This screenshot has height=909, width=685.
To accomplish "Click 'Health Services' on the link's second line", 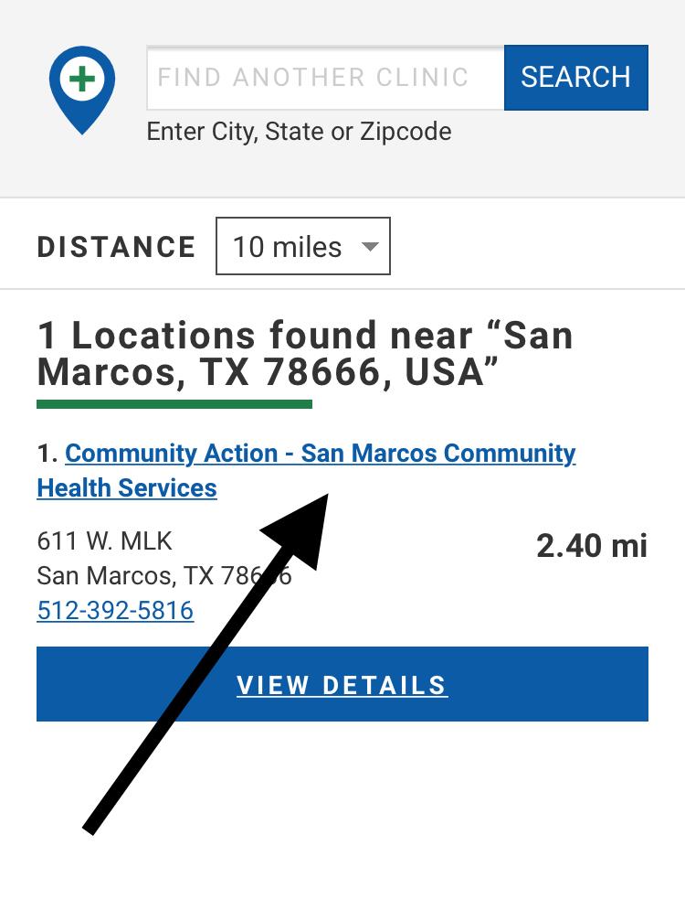I will click(x=127, y=488).
